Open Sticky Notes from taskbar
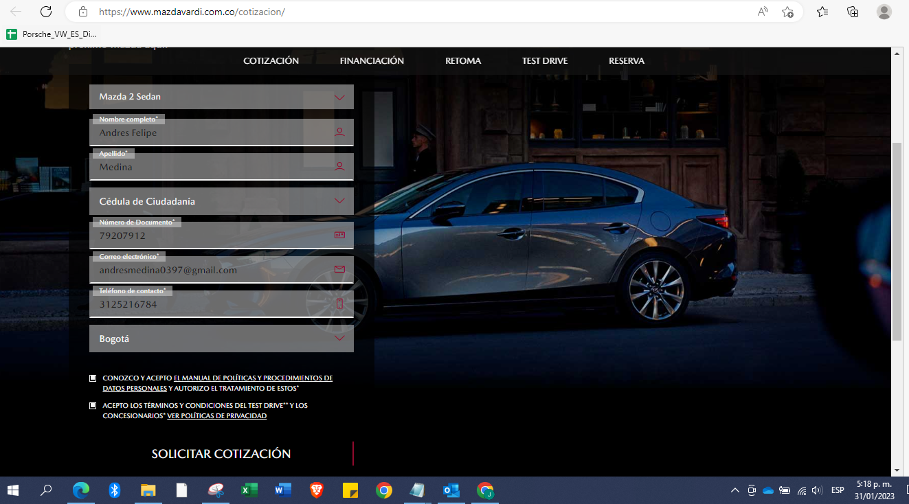 point(350,490)
